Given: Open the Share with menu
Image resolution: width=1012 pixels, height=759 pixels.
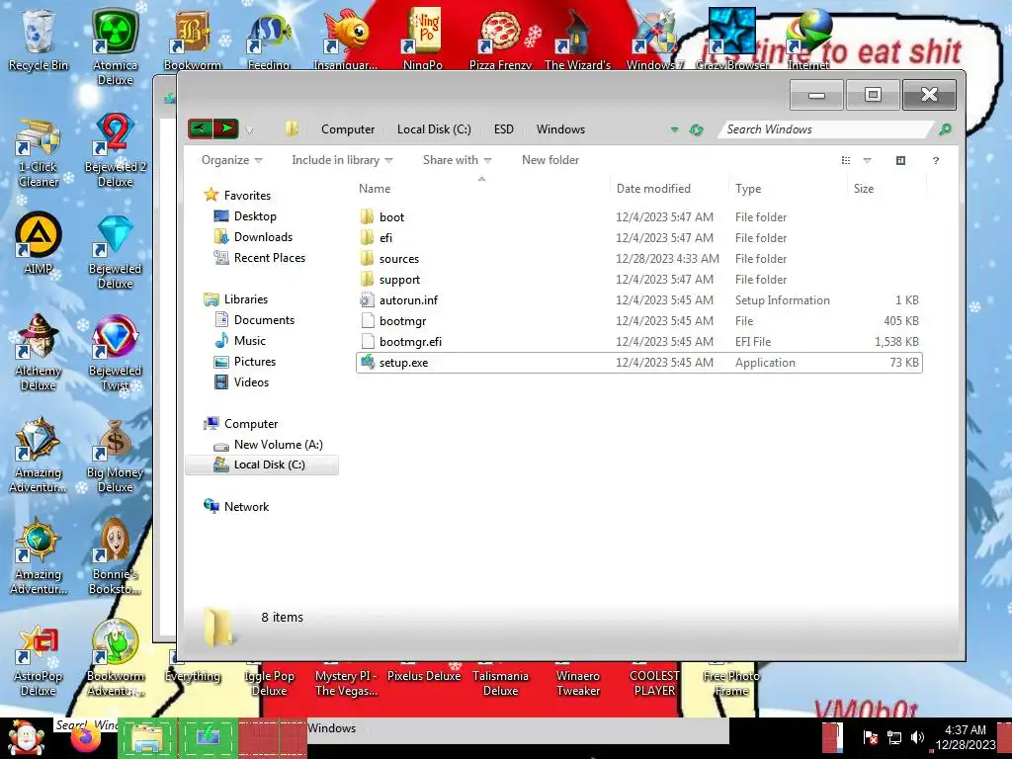Looking at the screenshot, I should tap(457, 160).
